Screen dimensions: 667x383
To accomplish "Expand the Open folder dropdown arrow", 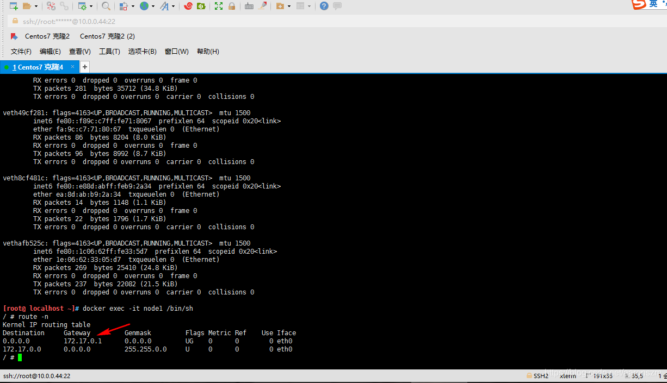I will (36, 7).
